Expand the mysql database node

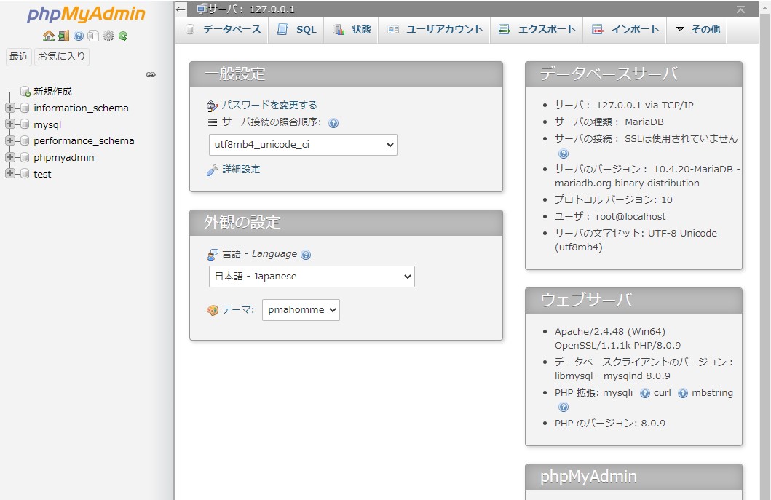pyautogui.click(x=10, y=124)
